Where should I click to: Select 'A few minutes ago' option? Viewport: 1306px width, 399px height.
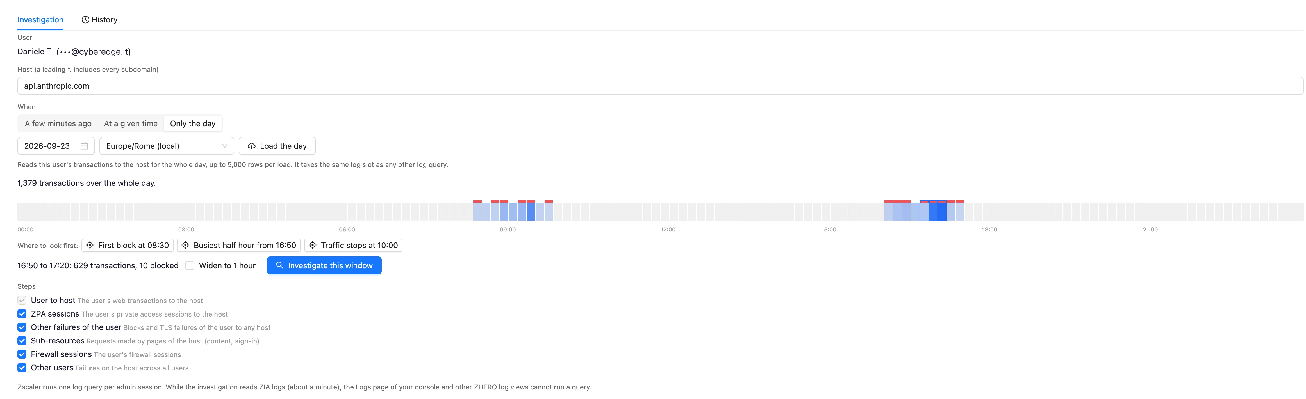[x=58, y=123]
